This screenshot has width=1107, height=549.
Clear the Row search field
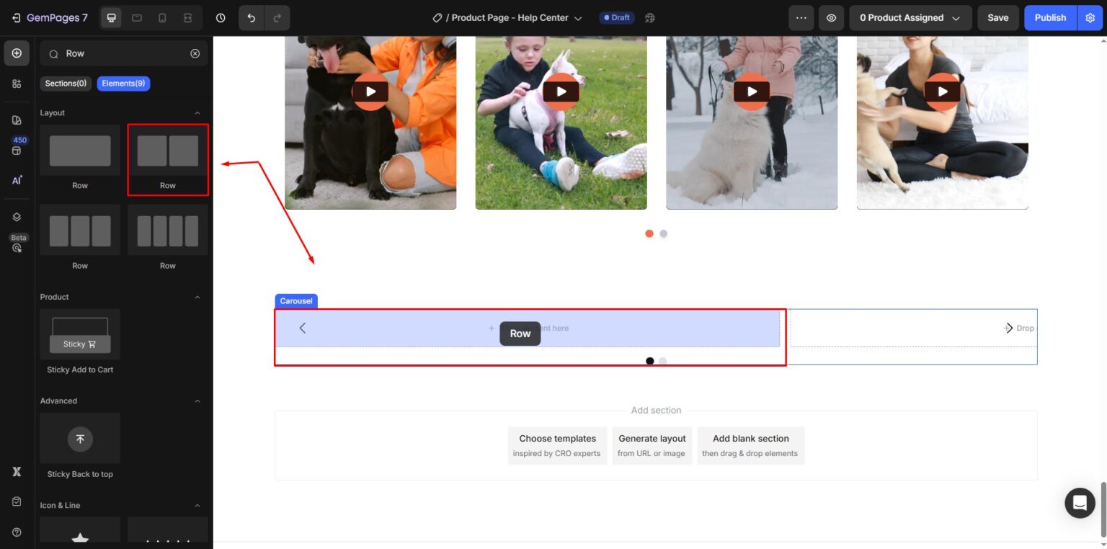[195, 53]
